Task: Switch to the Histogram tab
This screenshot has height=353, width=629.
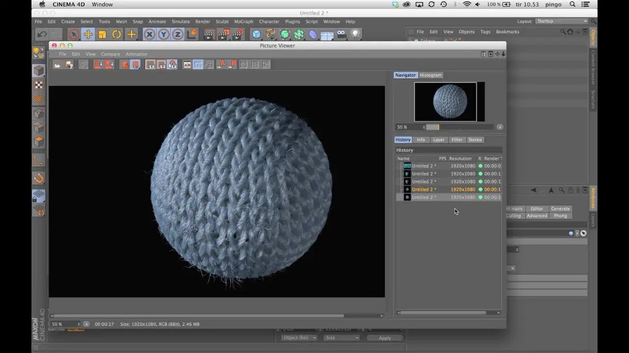Action: coord(430,75)
